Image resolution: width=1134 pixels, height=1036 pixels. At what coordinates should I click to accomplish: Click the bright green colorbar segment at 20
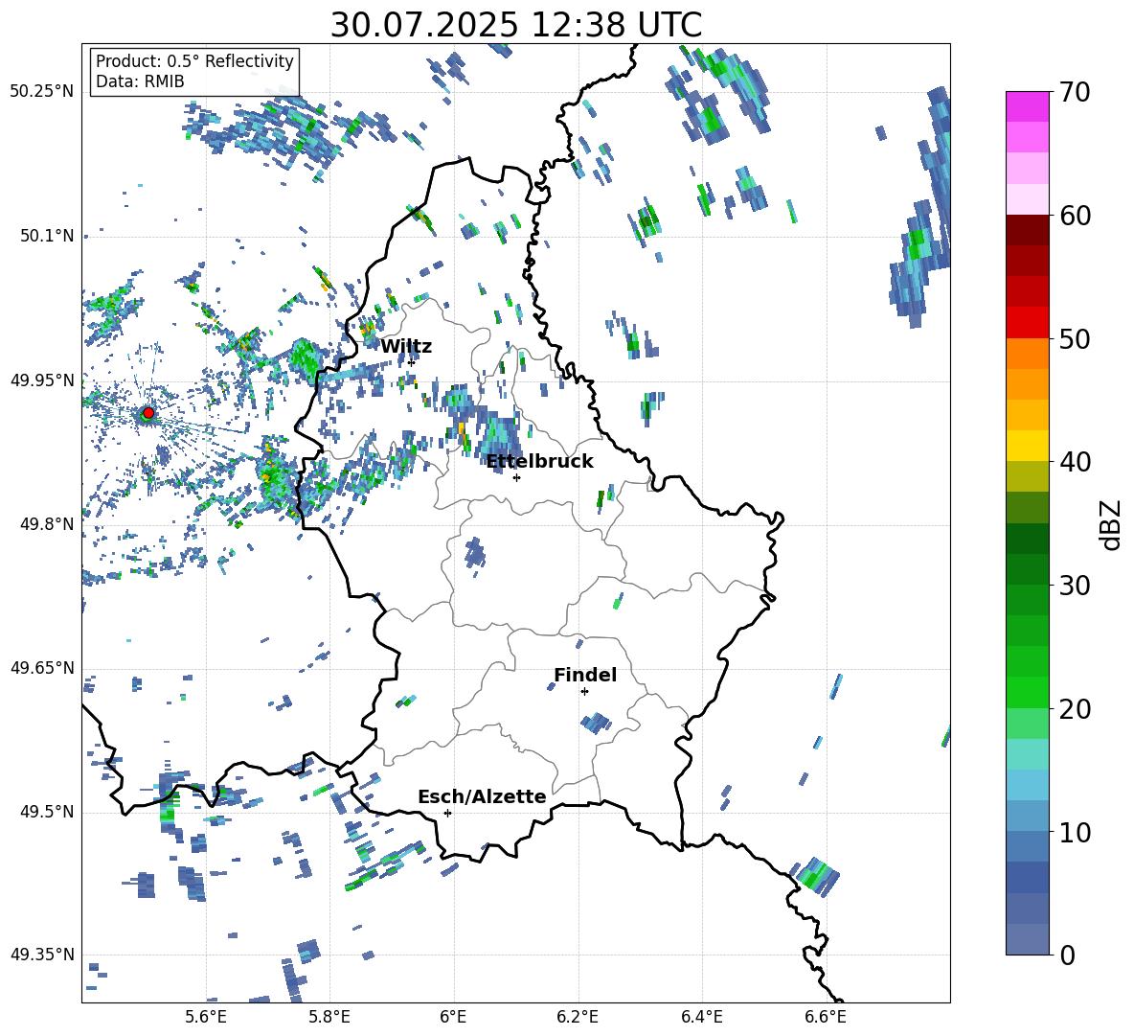click(1028, 693)
